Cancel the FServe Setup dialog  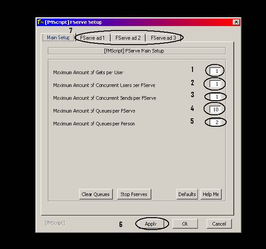pos(219,224)
